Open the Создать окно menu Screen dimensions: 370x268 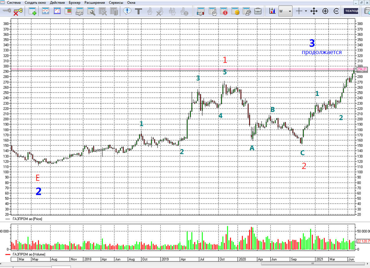[35, 2]
